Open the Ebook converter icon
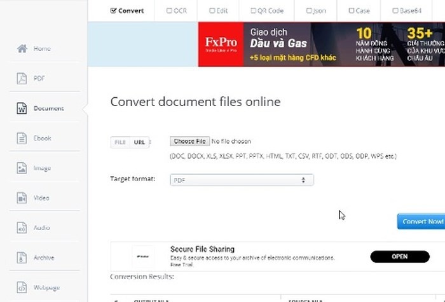The width and height of the screenshot is (445, 302). (x=22, y=138)
